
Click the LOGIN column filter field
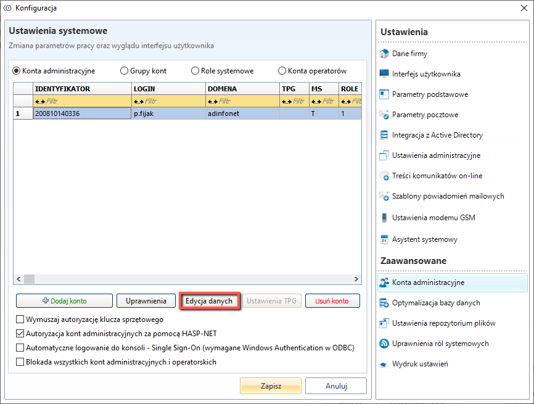pos(168,101)
